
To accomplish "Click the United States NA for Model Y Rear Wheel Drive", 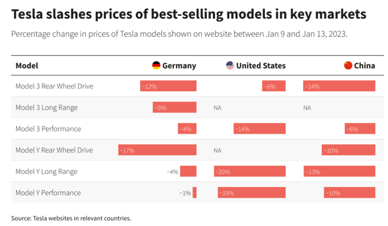I will (218, 150).
